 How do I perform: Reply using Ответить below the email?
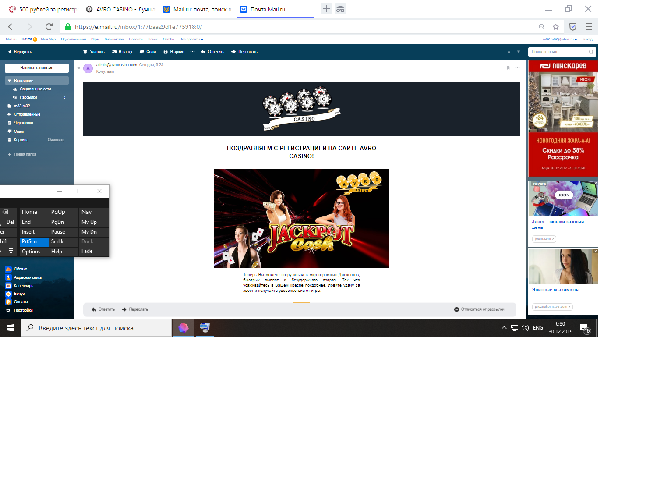[103, 309]
